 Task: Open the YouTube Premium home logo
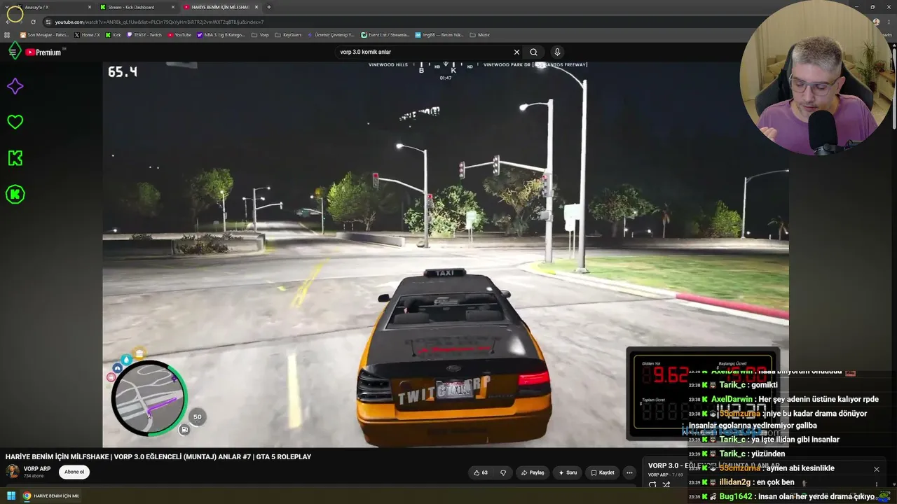pyautogui.click(x=45, y=52)
